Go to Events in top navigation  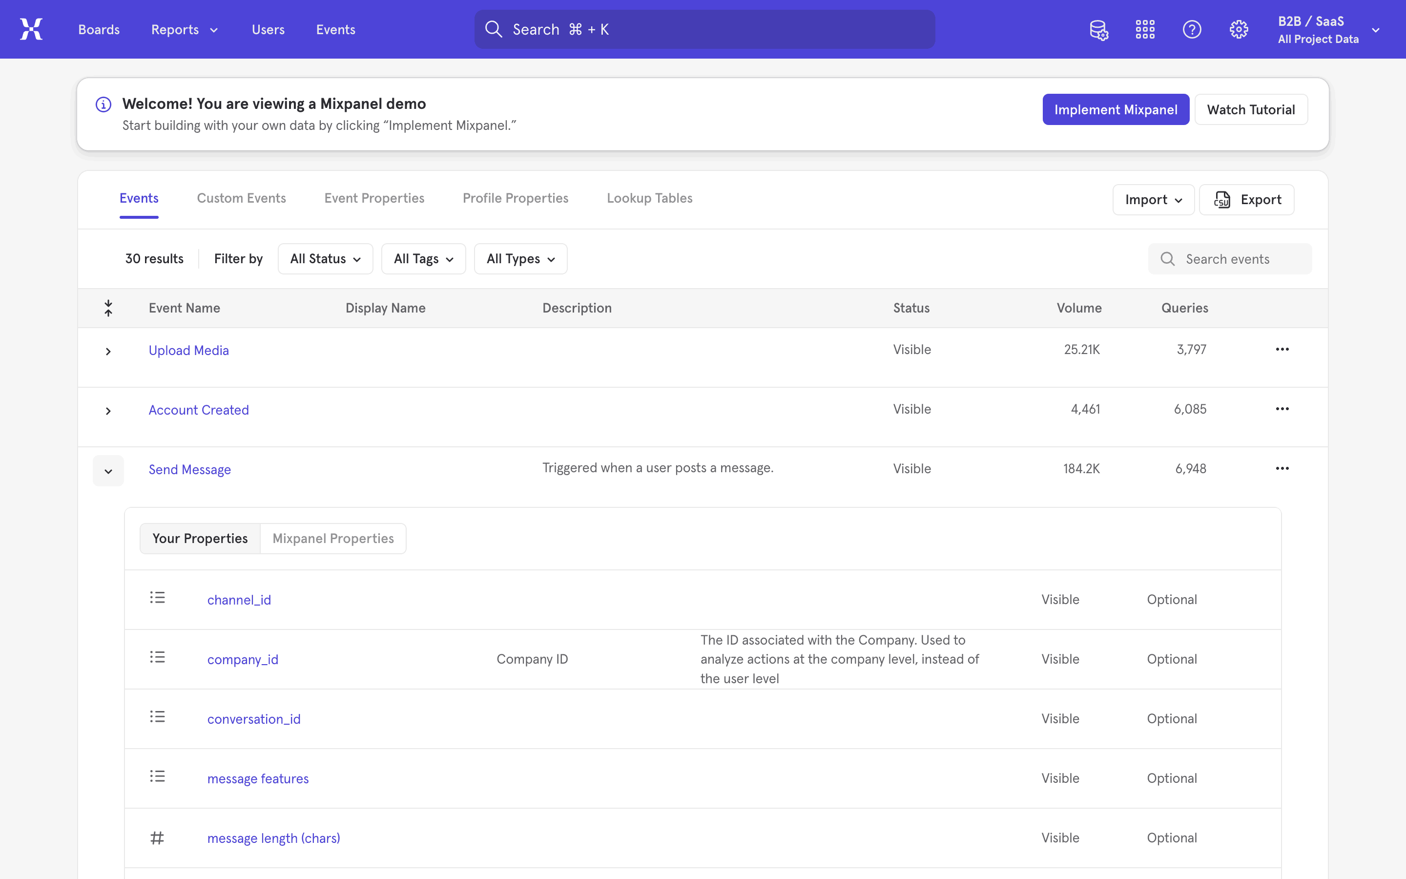tap(336, 30)
